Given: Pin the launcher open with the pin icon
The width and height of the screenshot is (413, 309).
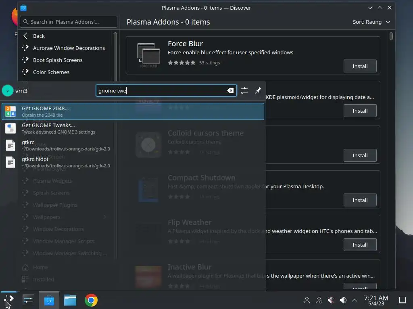Looking at the screenshot, I should (258, 91).
